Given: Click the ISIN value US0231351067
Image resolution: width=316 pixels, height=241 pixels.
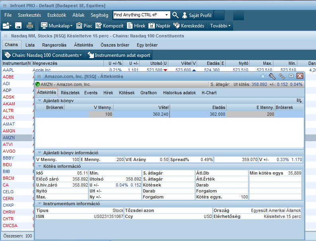Looking at the screenshot, I should click(108, 216).
